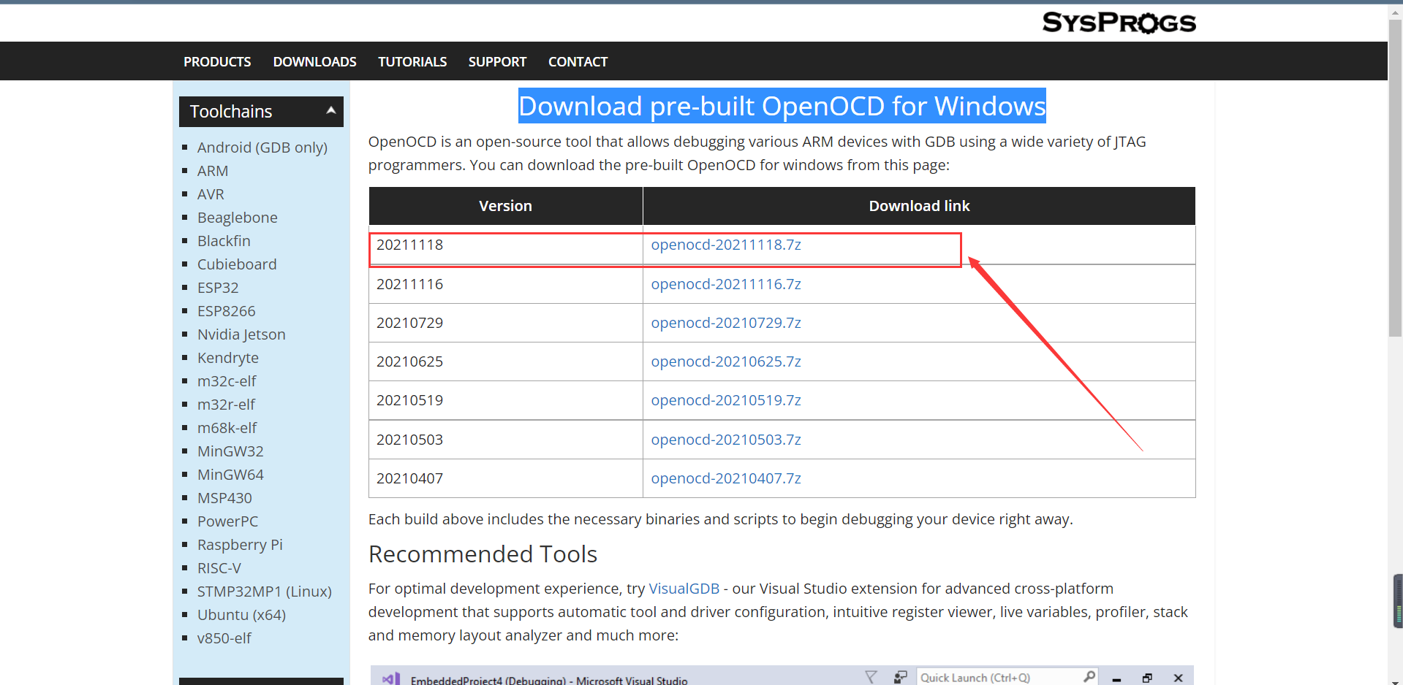This screenshot has width=1403, height=685.
Task: Click the SysProgs logo
Action: click(x=1119, y=23)
